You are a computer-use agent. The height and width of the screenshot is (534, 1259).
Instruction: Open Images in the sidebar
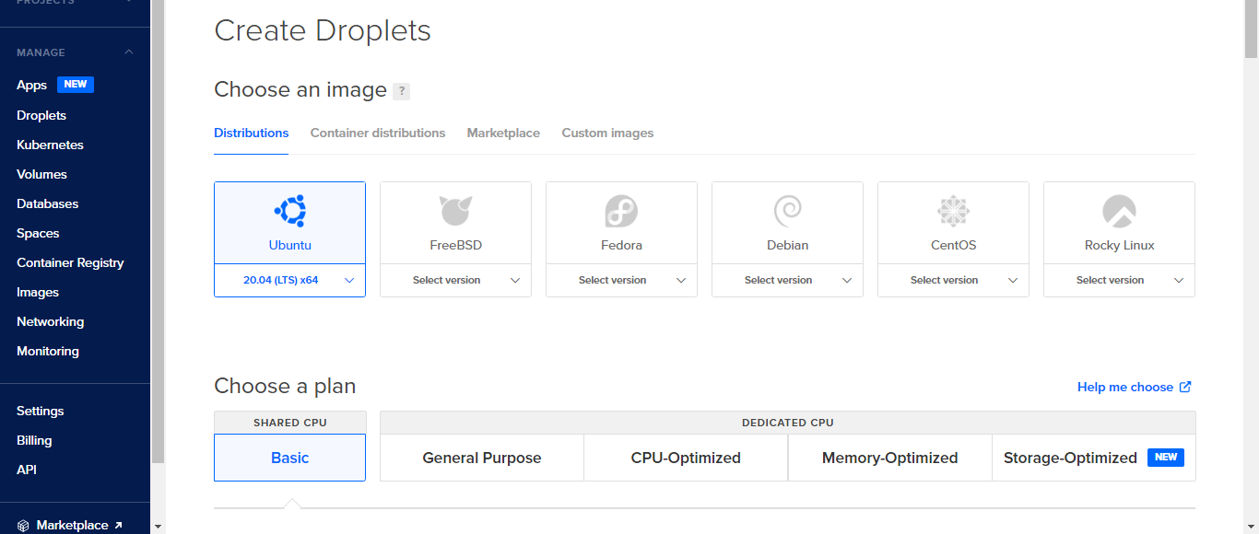click(x=38, y=292)
